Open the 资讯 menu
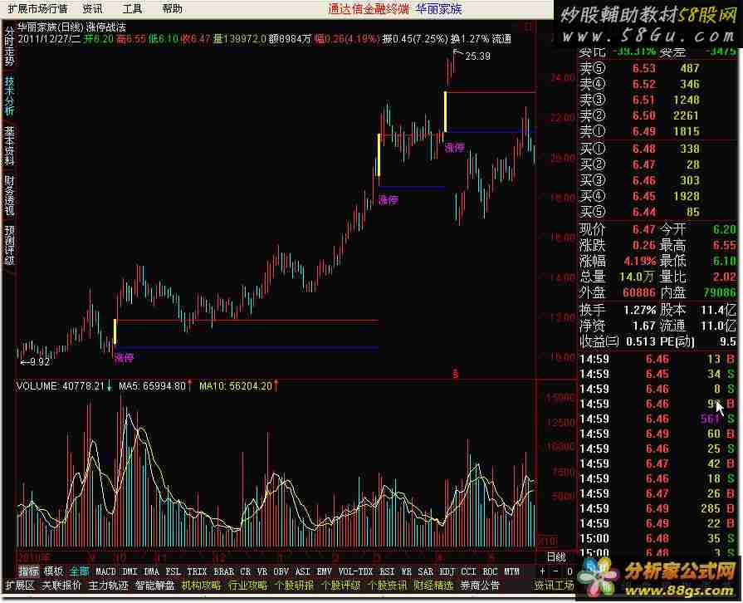 tap(92, 8)
